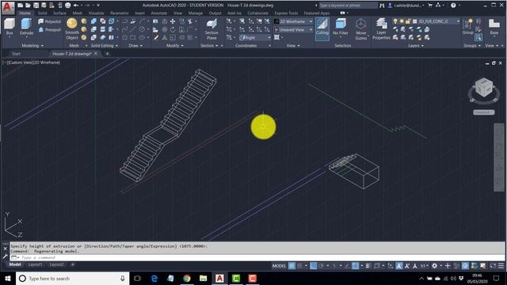The width and height of the screenshot is (507, 285).
Task: Toggle Clean Screen in status bar
Action: point(493,266)
